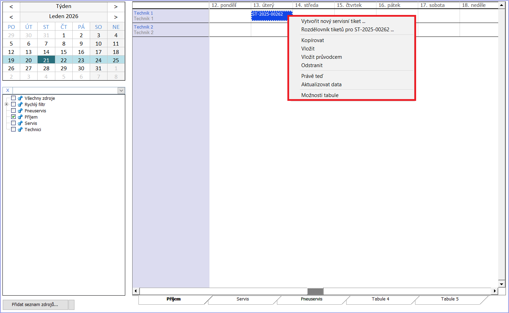Click the pin icon next to Pneuservis

20,111
